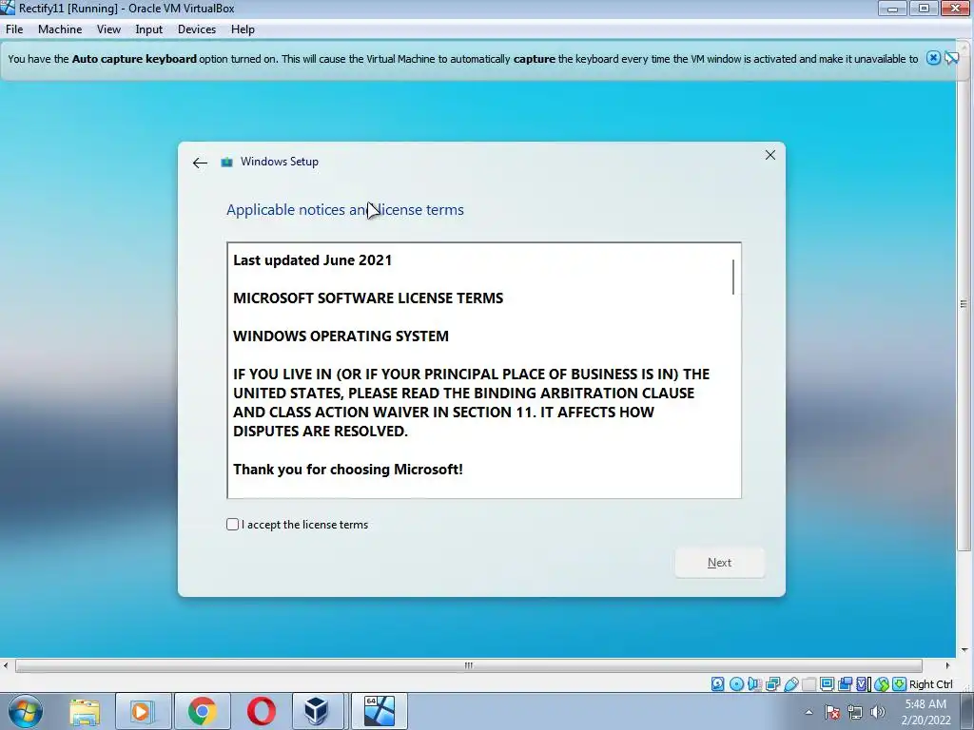Maximize the VirtualBox window

point(924,8)
